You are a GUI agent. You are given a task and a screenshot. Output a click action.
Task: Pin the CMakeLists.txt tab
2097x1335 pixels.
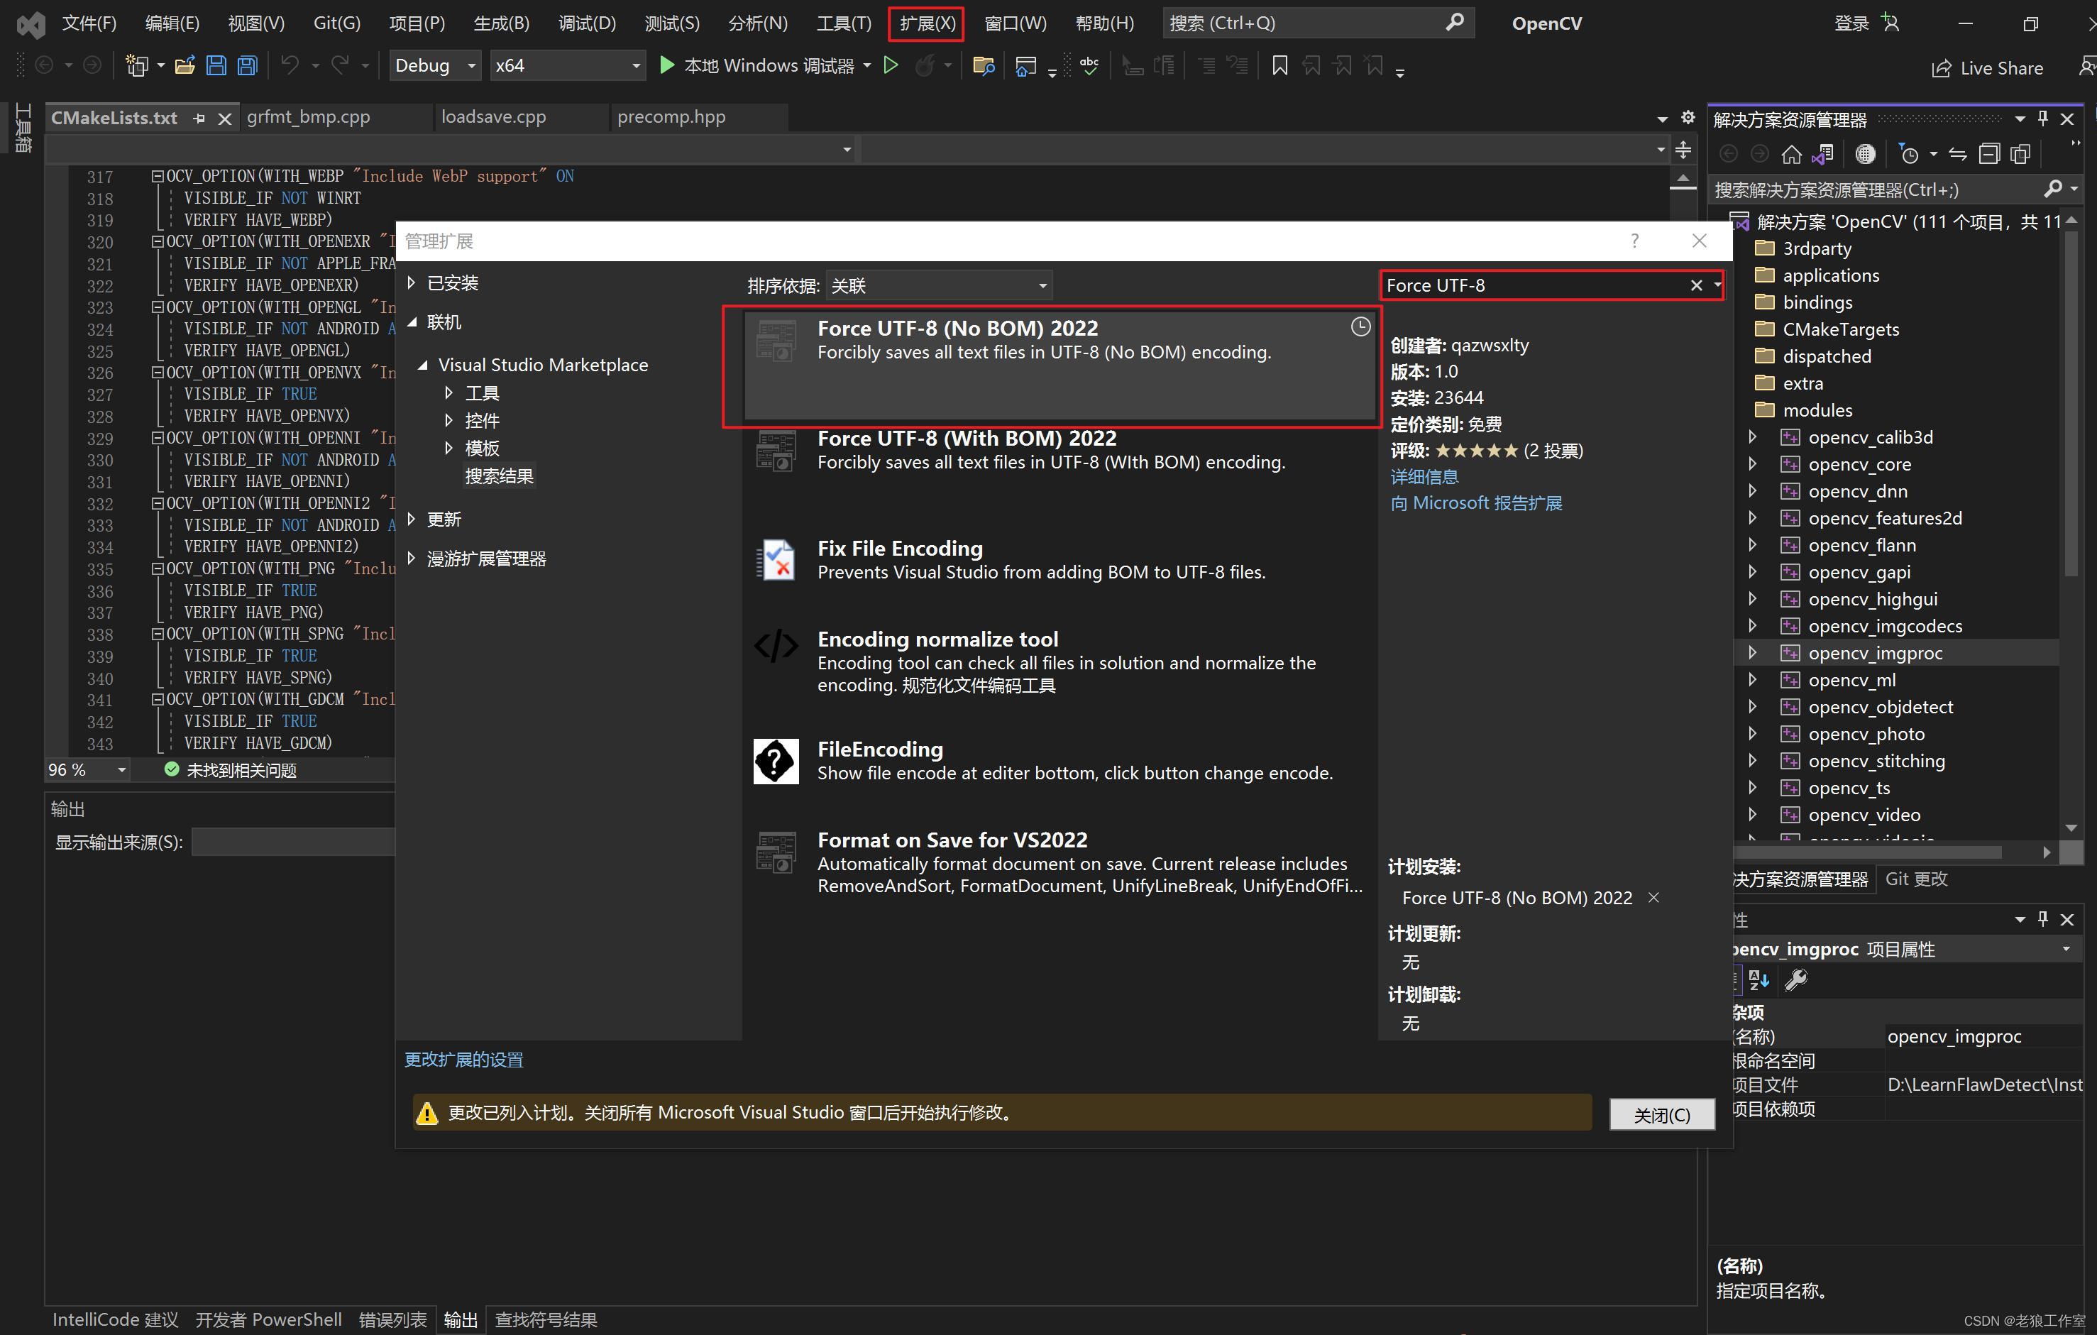pyautogui.click(x=199, y=119)
